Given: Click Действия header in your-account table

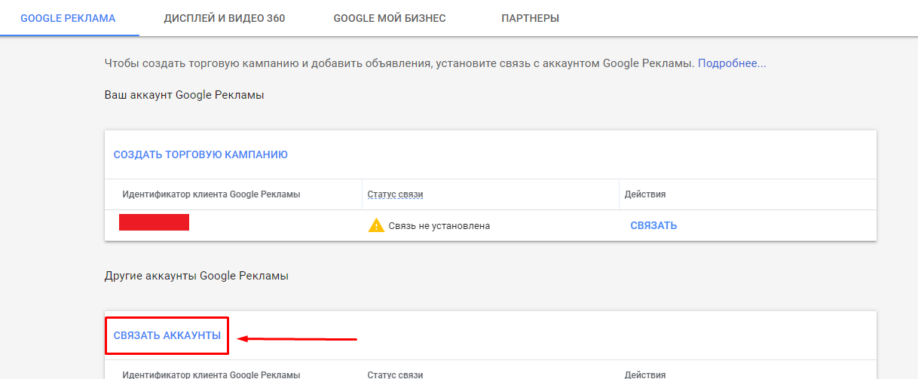Looking at the screenshot, I should 645,194.
